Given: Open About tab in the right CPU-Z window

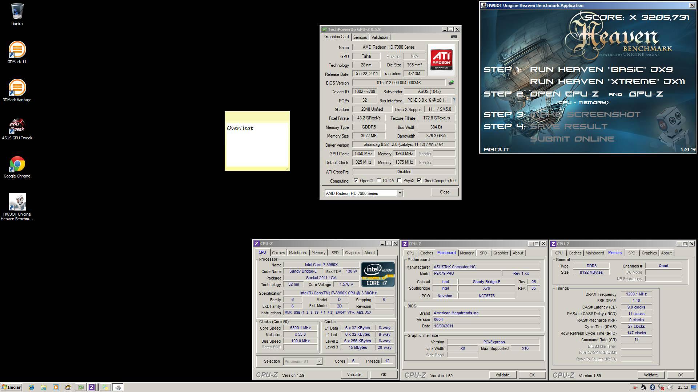Looking at the screenshot, I should pos(666,253).
